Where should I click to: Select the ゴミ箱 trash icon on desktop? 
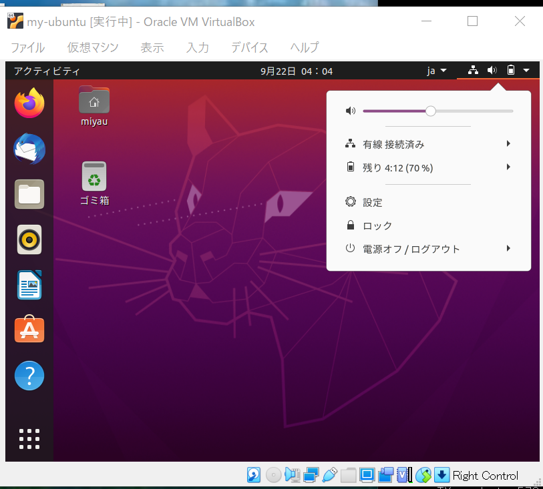tap(94, 183)
